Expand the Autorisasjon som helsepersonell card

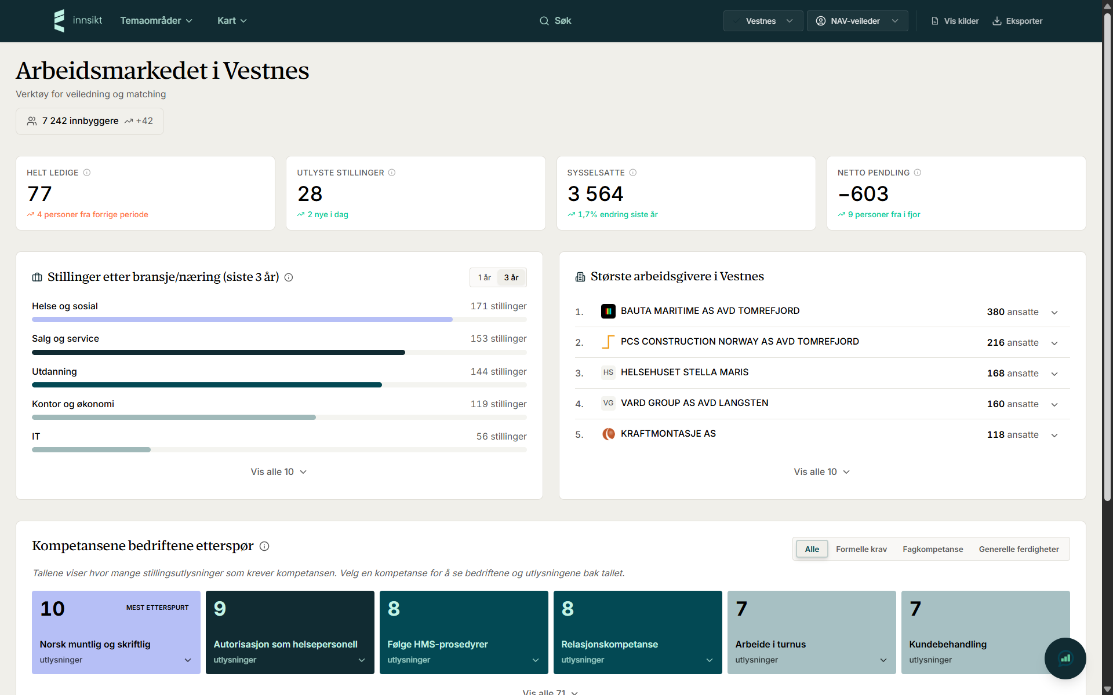(290, 632)
